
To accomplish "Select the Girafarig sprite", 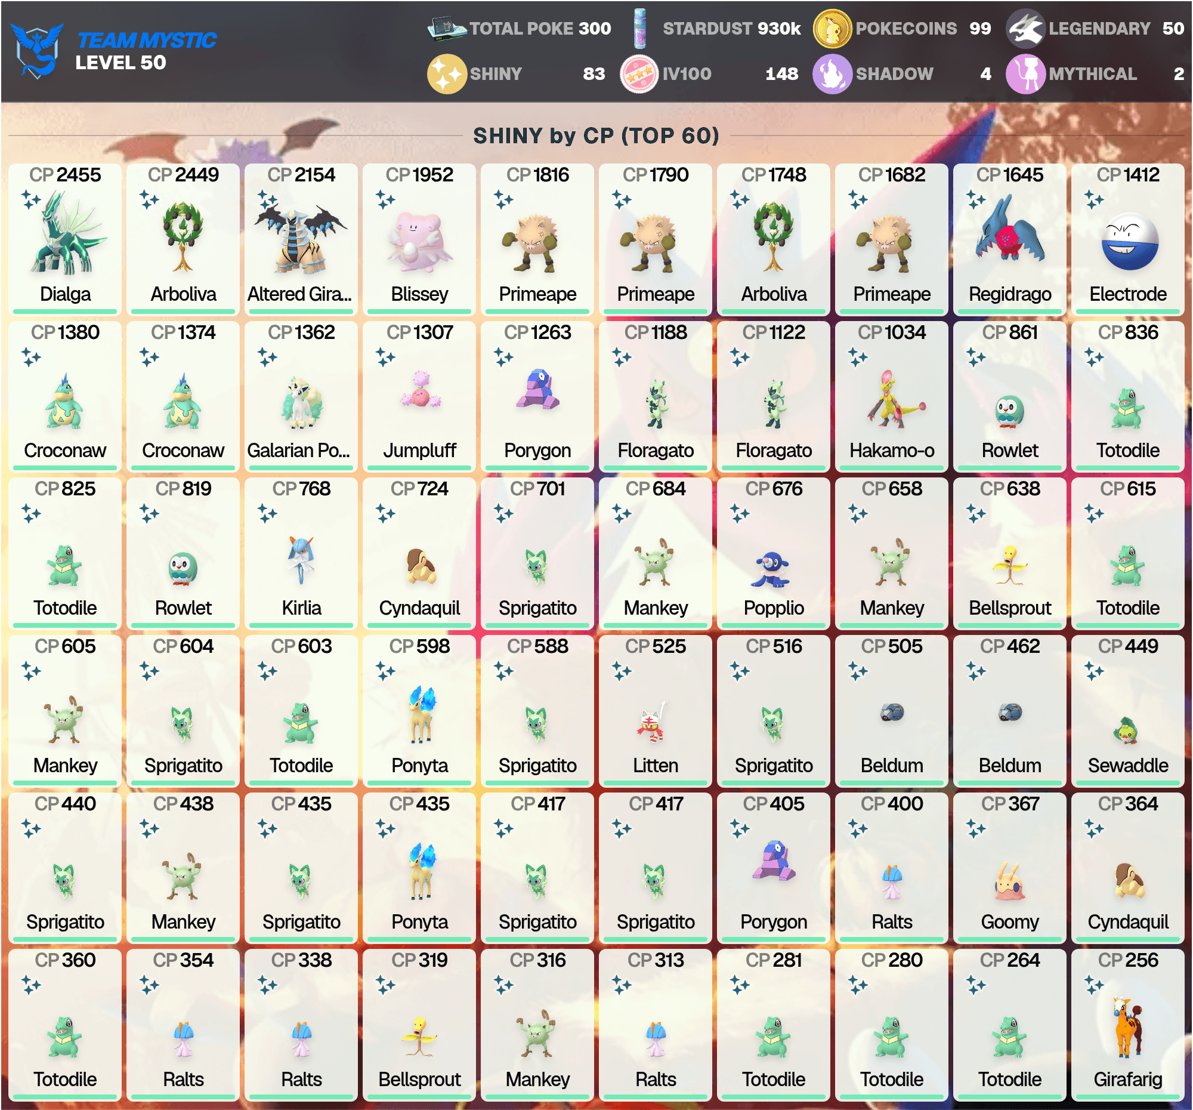I will 1127,1027.
